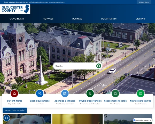This screenshot has height=124, width=155.
Task: Open the chat bubble assistant icon
Action: coord(6,118)
